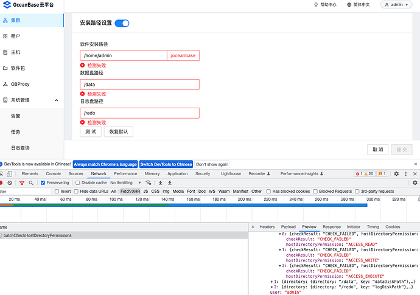Switch language via 简体中文 globe

(359, 4)
